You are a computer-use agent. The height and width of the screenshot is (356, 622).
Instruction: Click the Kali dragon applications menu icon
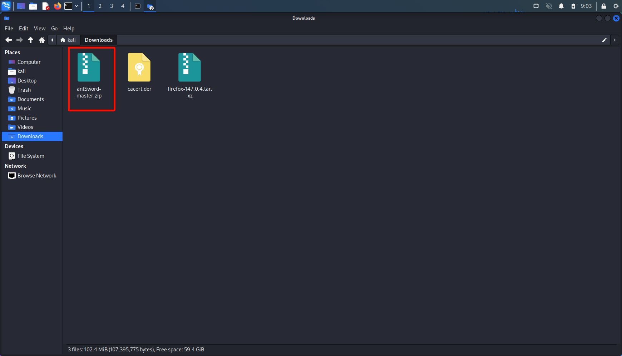point(6,6)
